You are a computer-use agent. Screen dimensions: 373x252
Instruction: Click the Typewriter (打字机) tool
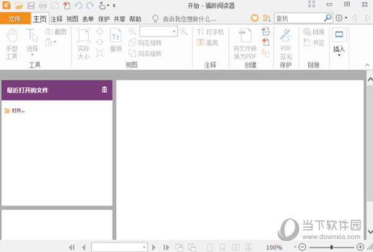click(x=211, y=32)
